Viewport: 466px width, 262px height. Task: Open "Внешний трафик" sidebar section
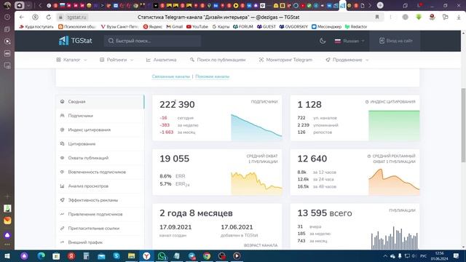point(100,242)
